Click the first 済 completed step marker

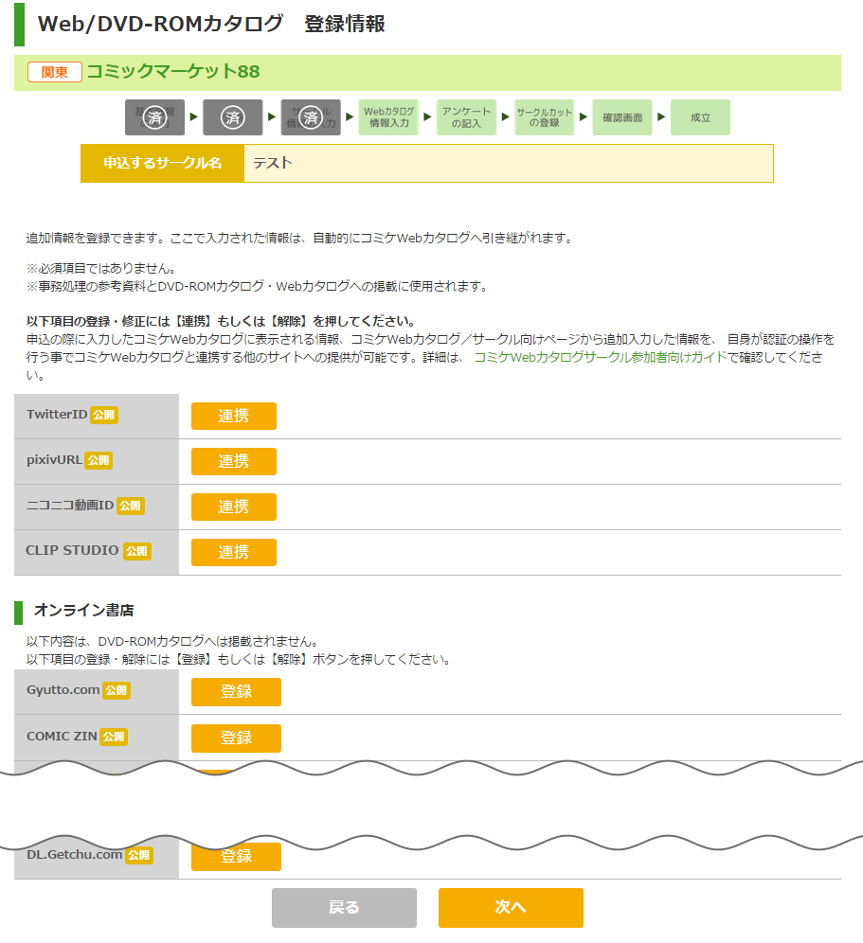tap(154, 117)
